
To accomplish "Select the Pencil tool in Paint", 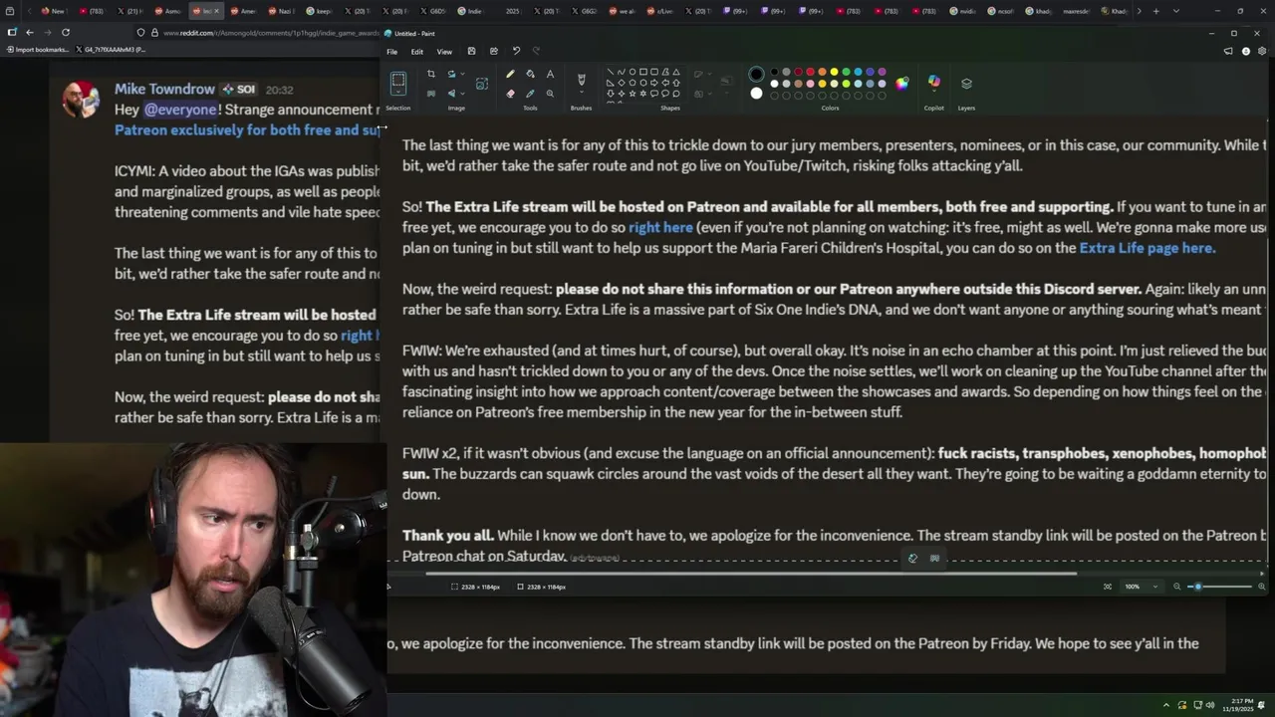I will (510, 74).
